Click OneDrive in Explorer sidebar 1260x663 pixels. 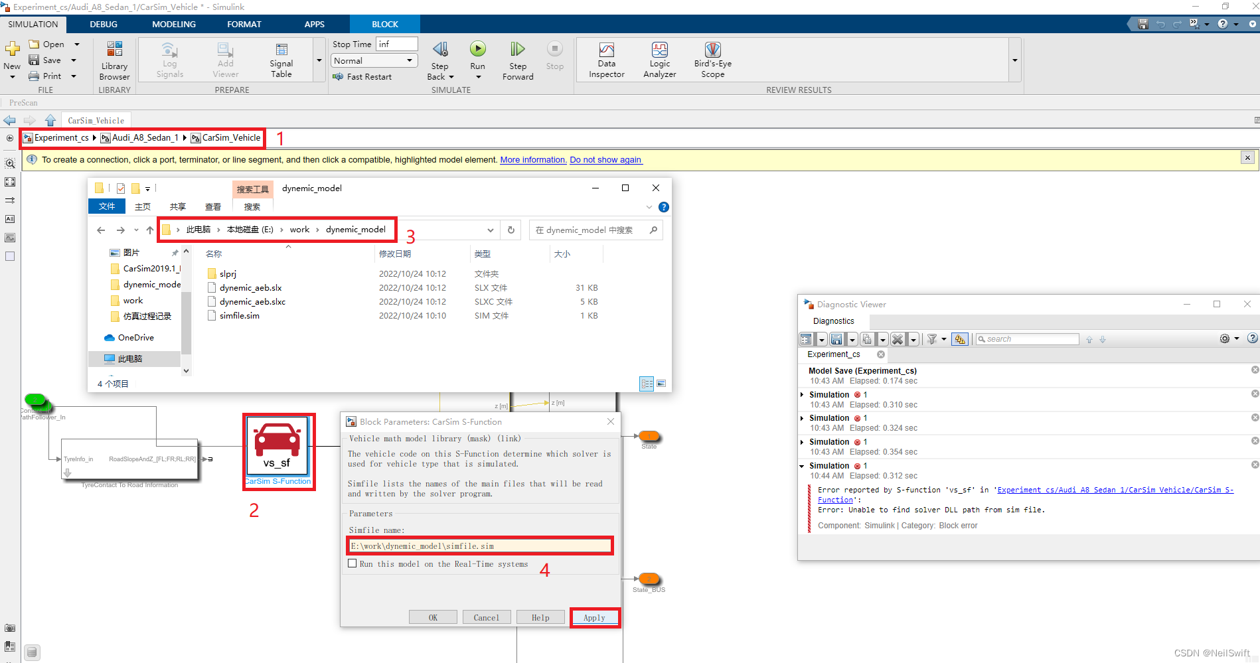coord(135,337)
